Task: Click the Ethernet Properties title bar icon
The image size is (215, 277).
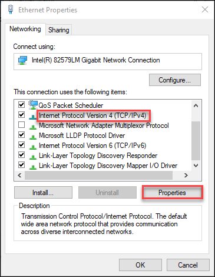Action: [11, 9]
